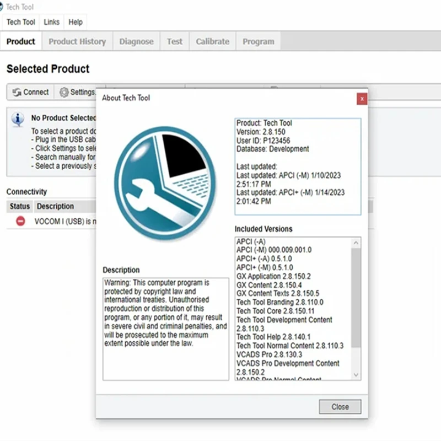This screenshot has height=441, width=441.
Task: Select 'GX Content Texts 2.8.150.5' entry
Action: pos(278,293)
